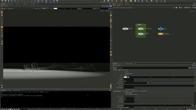Select the cam1 node
This screenshot has height=110, width=196.
tap(161, 29)
